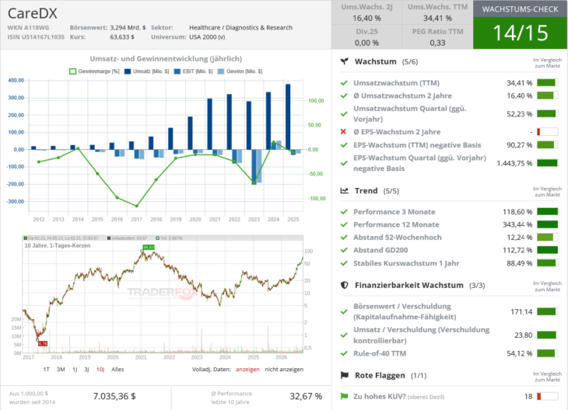The image size is (568, 410).
Task: Click the Trend chart icon
Action: pyautogui.click(x=345, y=190)
